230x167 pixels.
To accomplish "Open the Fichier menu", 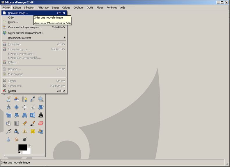I will pos(6,8).
